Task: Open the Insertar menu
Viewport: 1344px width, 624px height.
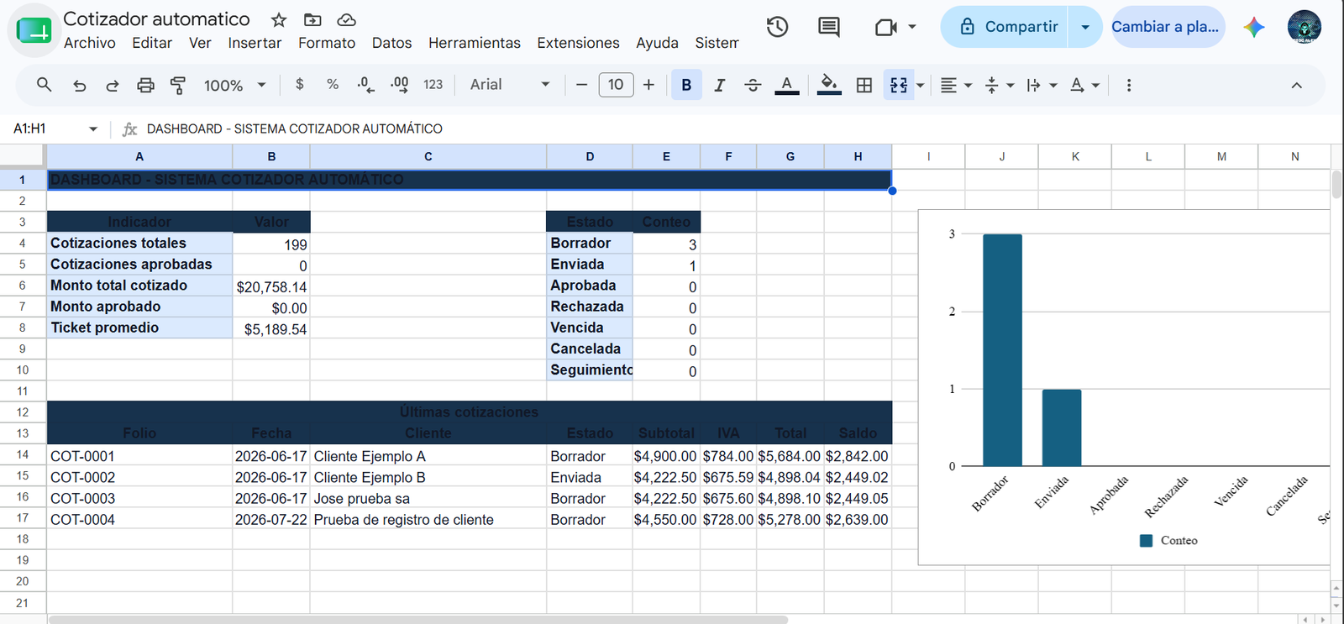Action: (255, 43)
